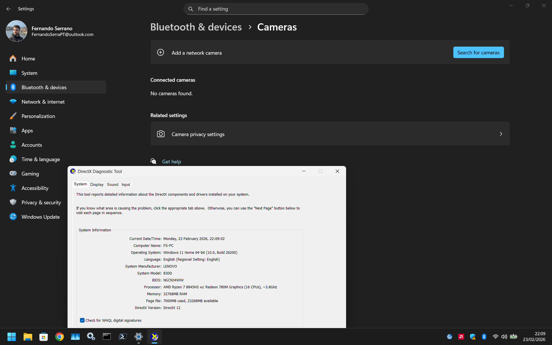Expand Camera privacy settings chevron
The height and width of the screenshot is (345, 552).
click(x=501, y=134)
